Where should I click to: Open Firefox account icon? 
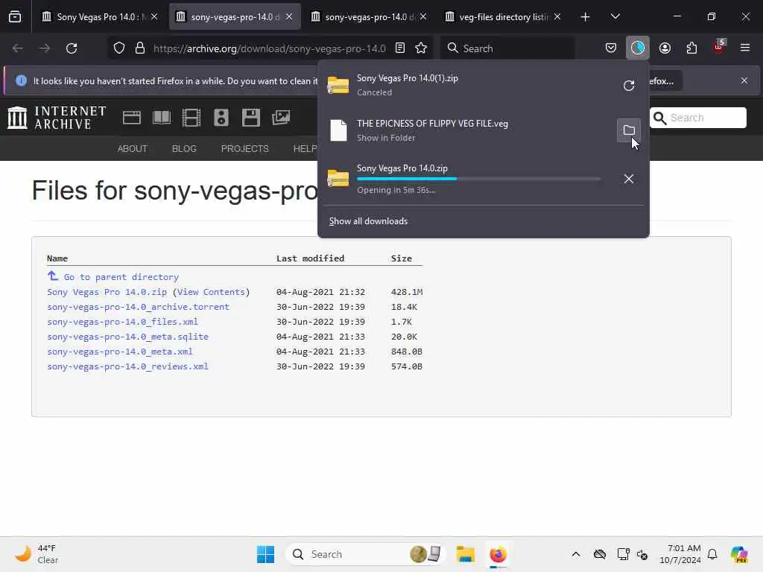tap(665, 48)
